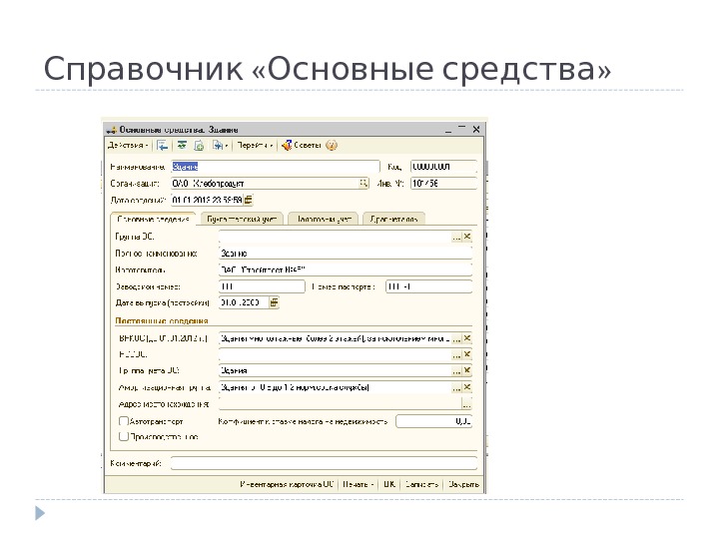
Task: Click the Номер паспорта field
Action: (428, 286)
